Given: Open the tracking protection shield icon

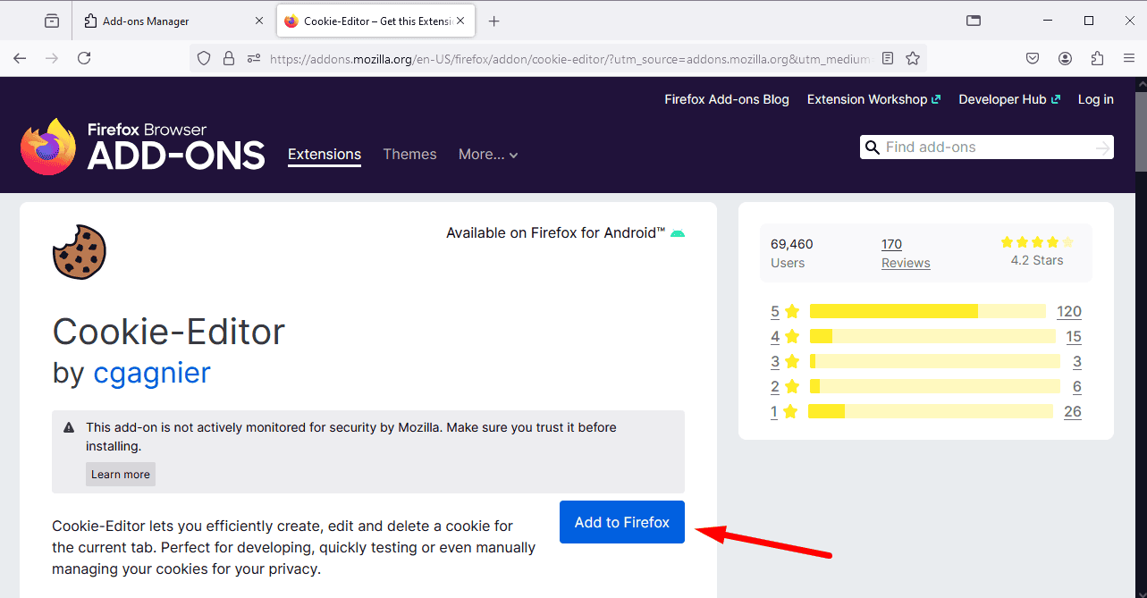Looking at the screenshot, I should pyautogui.click(x=204, y=58).
